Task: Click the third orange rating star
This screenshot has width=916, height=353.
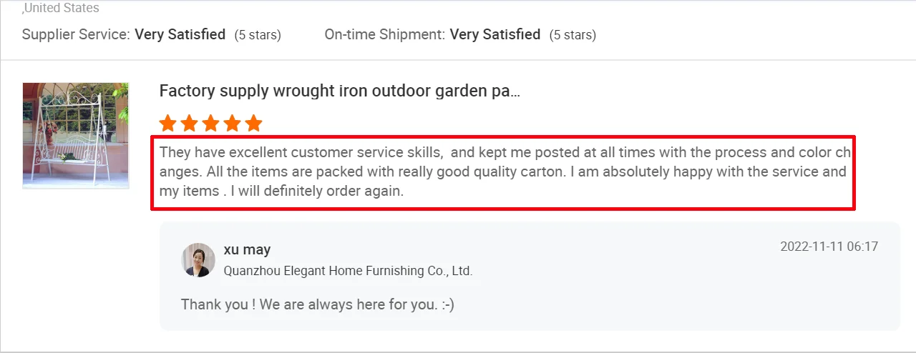Action: click(x=211, y=124)
